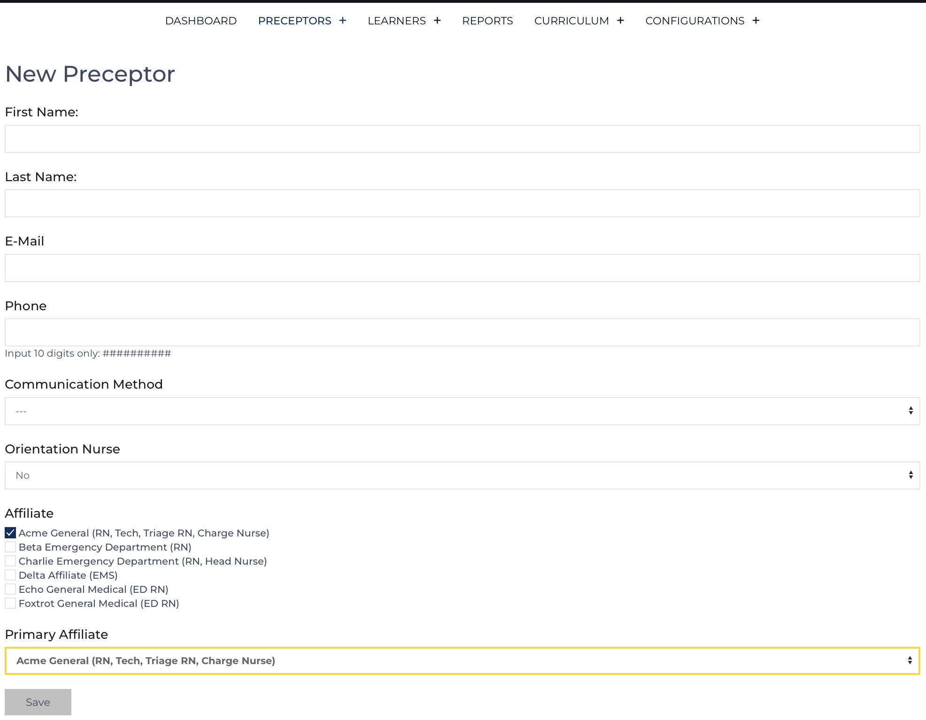Expand the Learners menu plus icon
The width and height of the screenshot is (926, 720).
click(x=437, y=21)
